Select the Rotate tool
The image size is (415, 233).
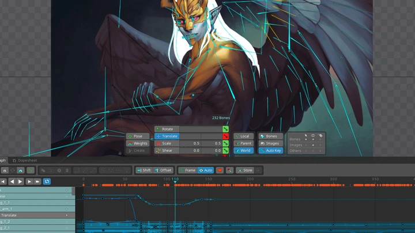[167, 129]
